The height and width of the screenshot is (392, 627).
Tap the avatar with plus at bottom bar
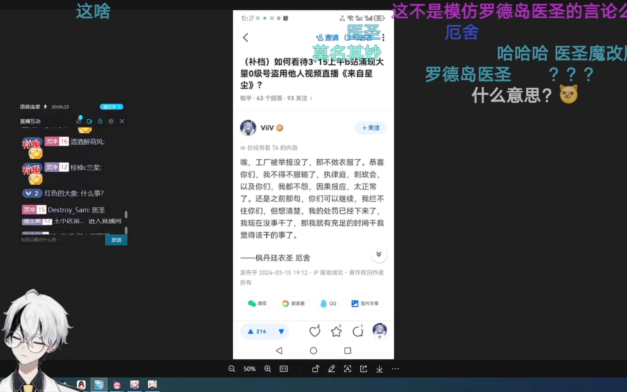380,331
